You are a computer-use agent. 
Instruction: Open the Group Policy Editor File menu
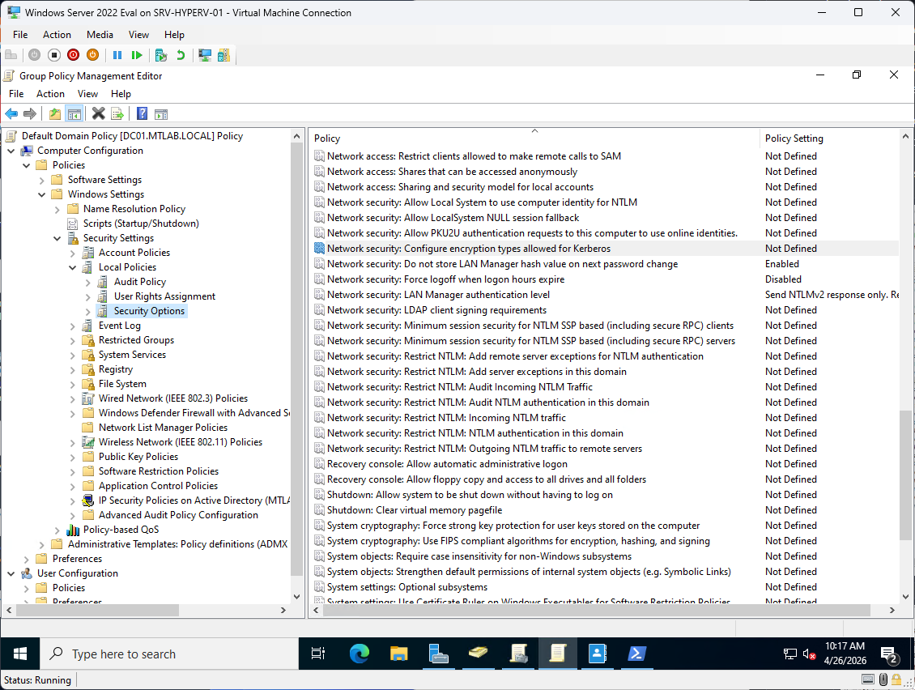[x=16, y=93]
